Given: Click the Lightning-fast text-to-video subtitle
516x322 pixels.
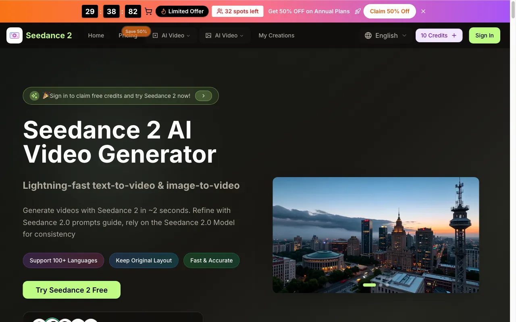Looking at the screenshot, I should [131, 186].
